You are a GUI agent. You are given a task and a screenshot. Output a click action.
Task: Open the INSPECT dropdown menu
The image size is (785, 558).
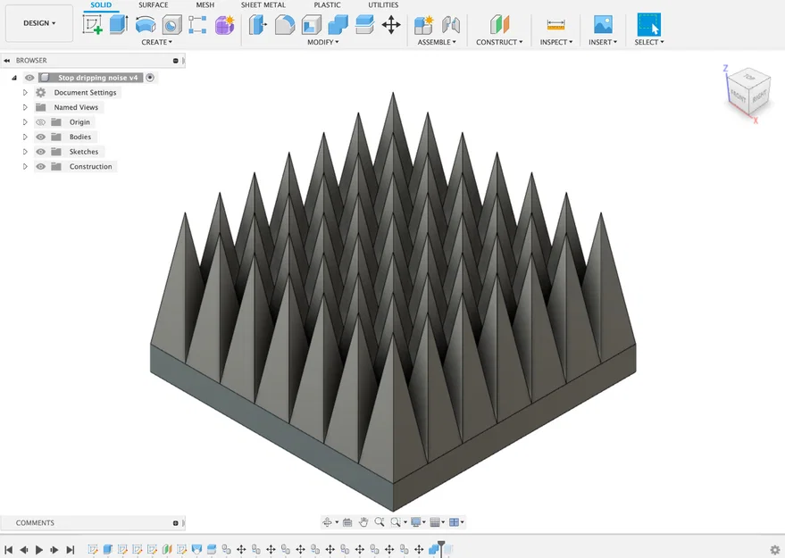(x=556, y=42)
